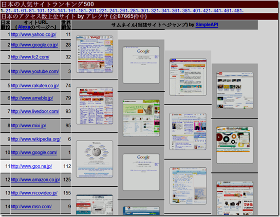
Task: Open the fc2.com URL link
Action: (x=30, y=57)
